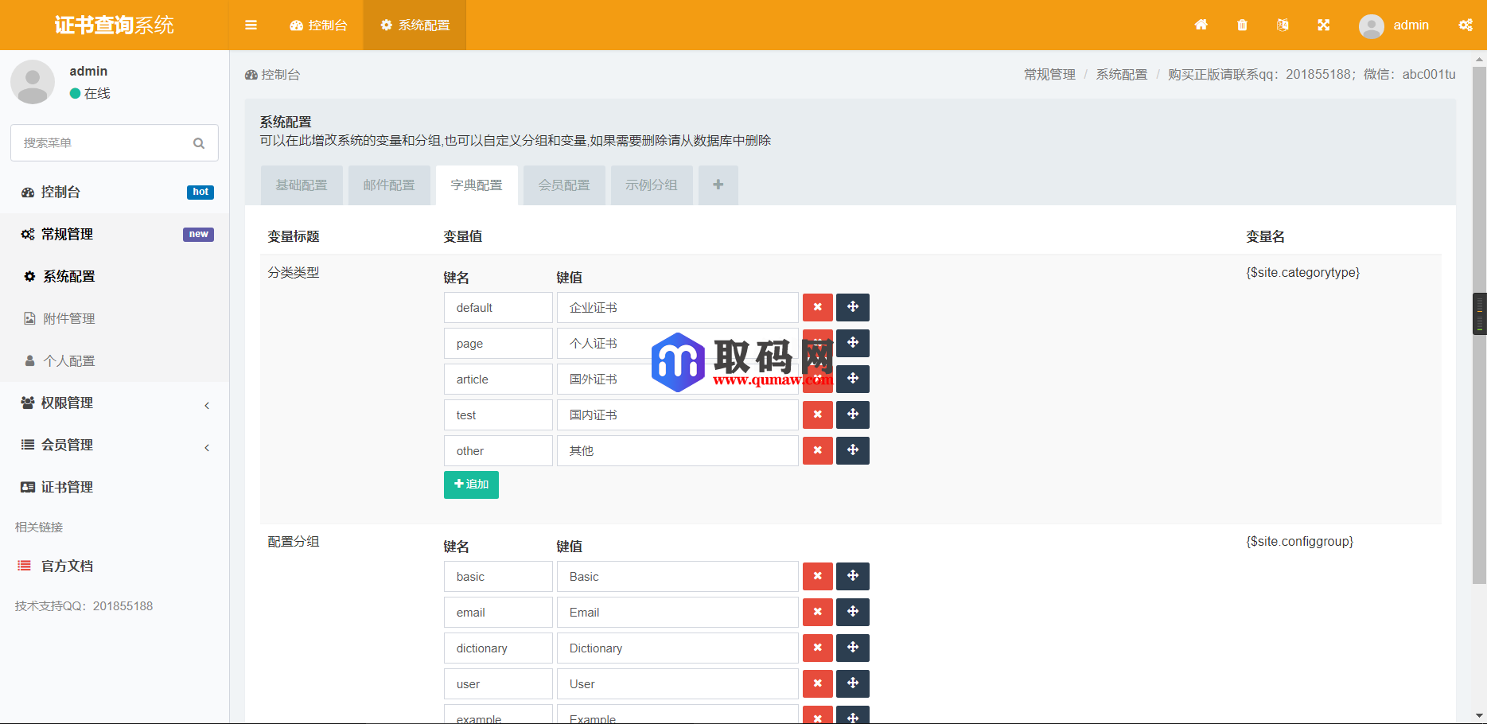Open settings via the gears icon in top bar

pyautogui.click(x=1466, y=25)
